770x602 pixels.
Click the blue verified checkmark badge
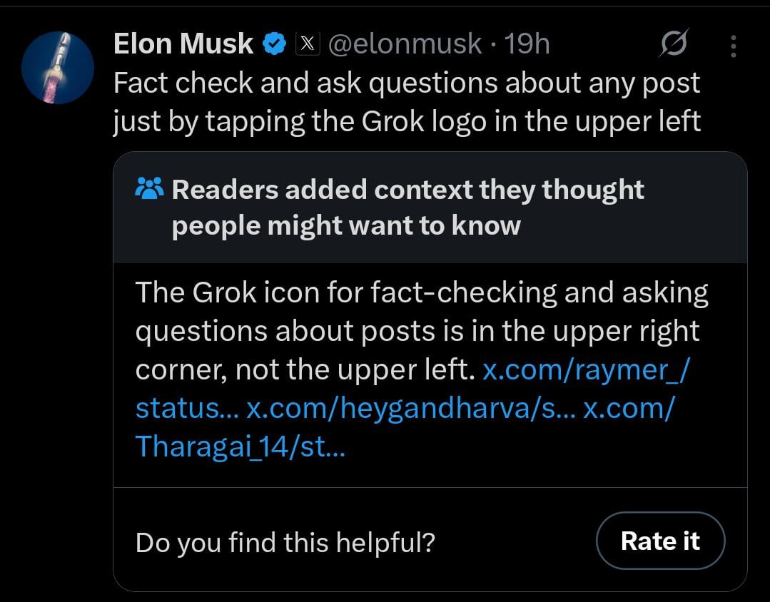click(x=274, y=44)
